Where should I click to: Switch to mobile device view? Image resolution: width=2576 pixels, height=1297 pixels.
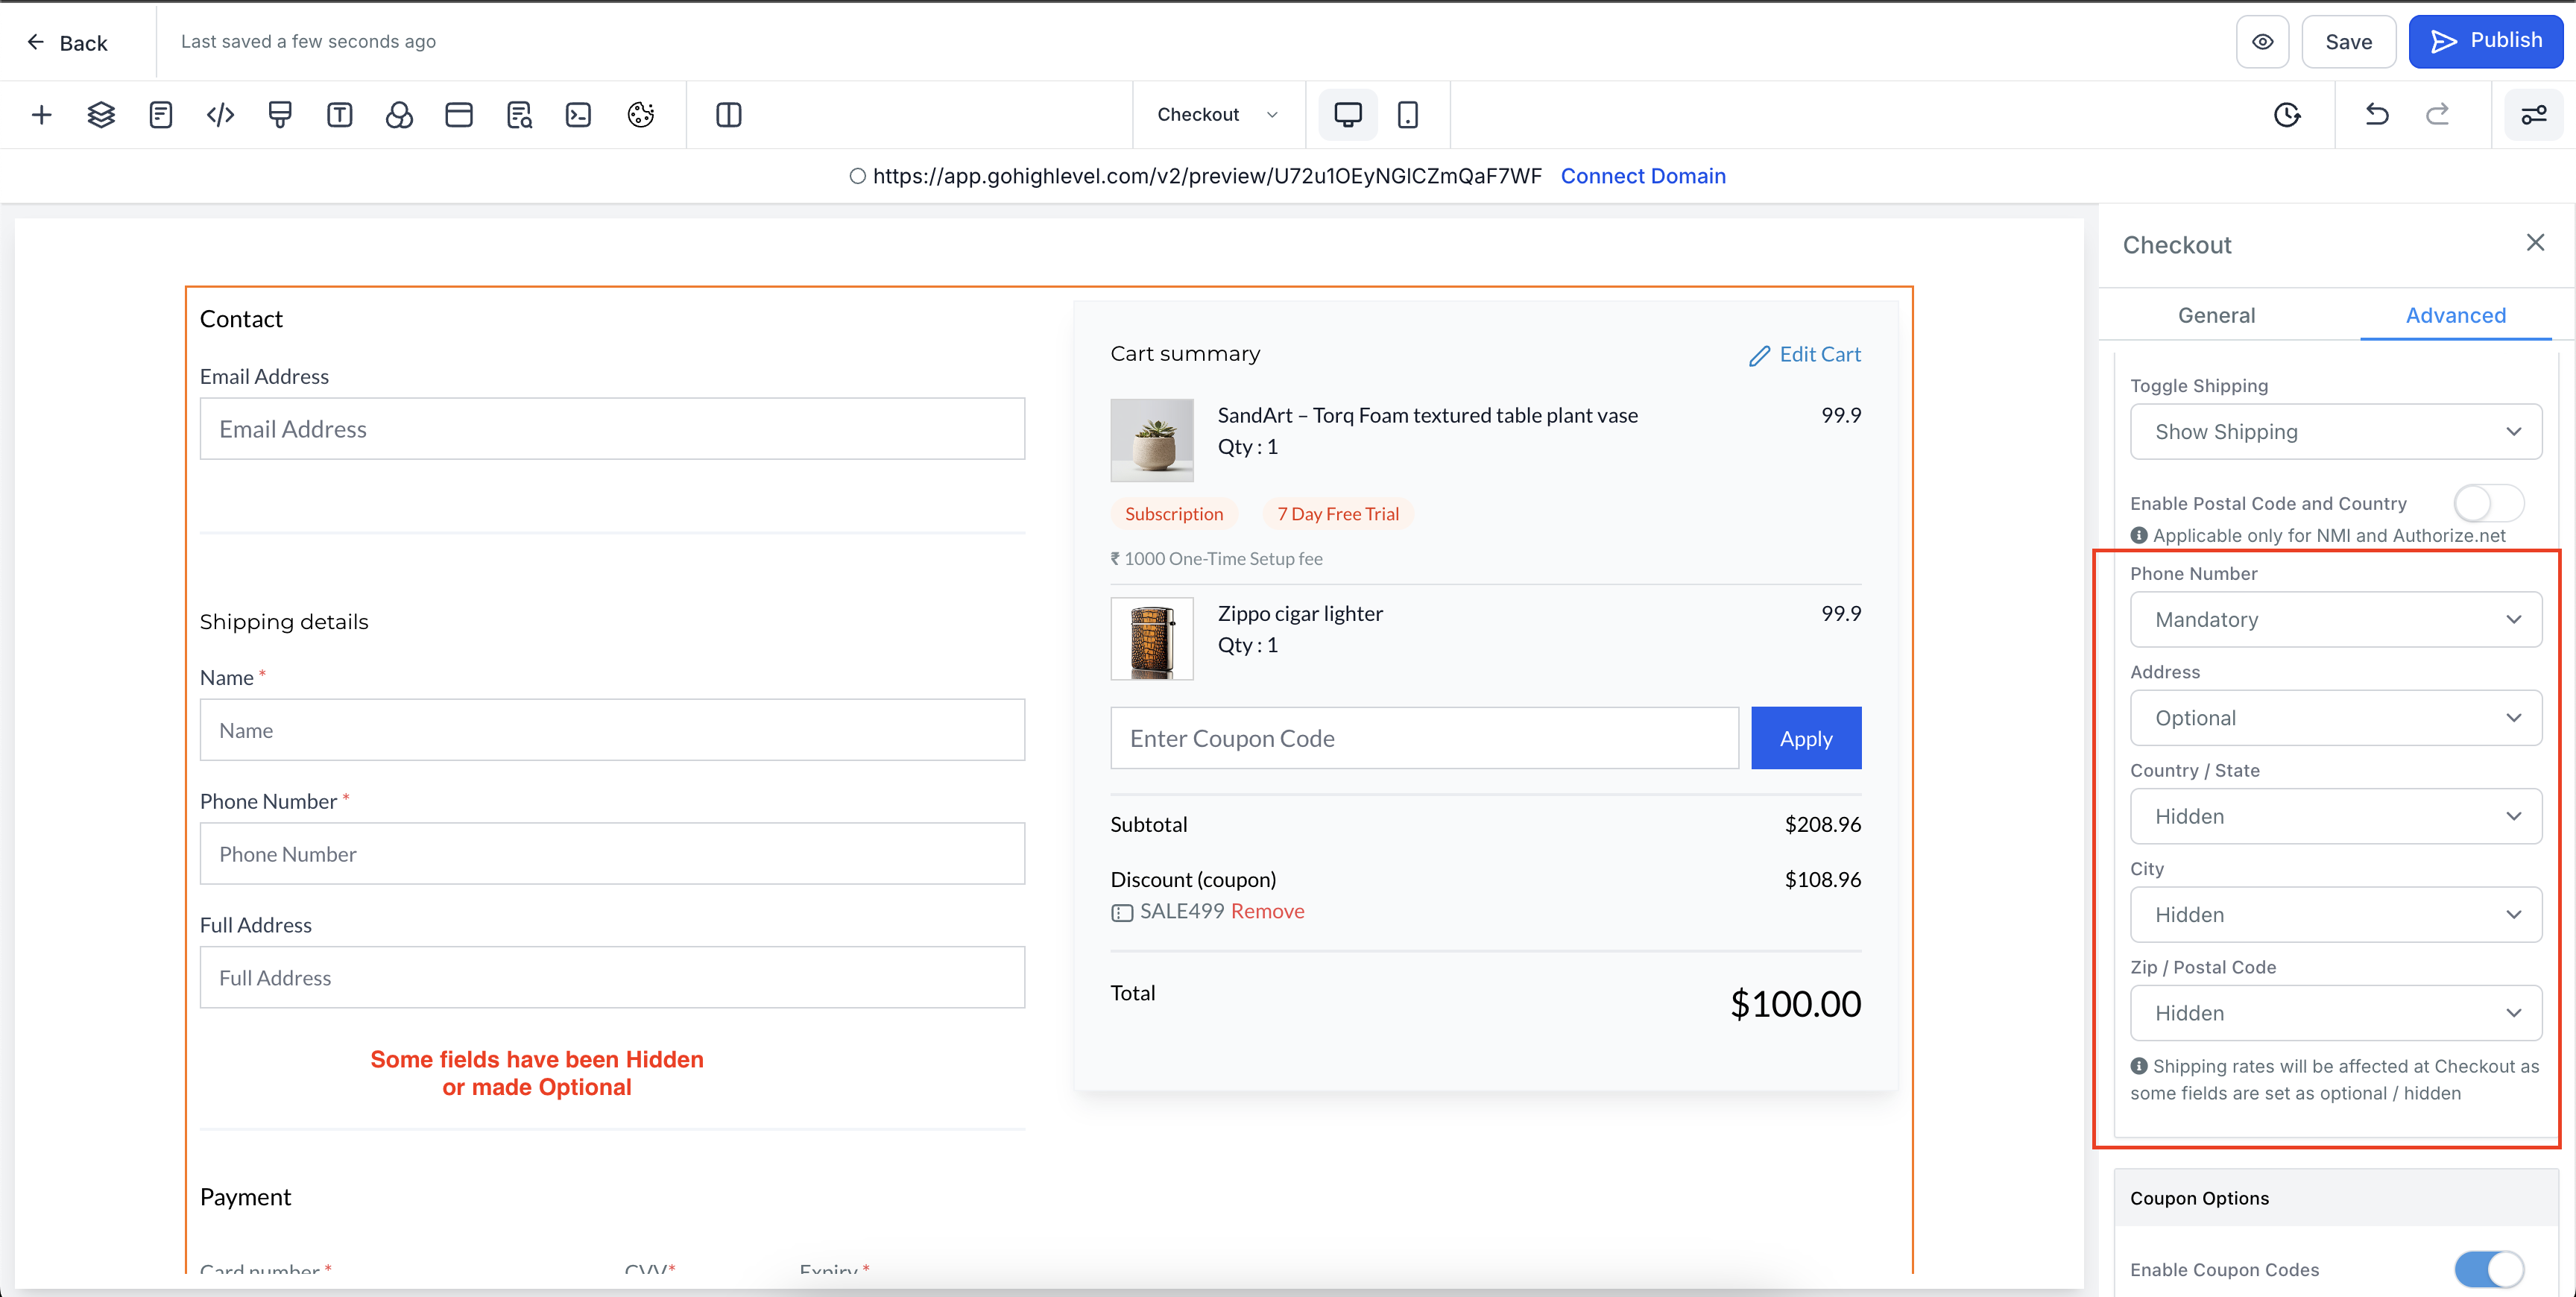[1408, 115]
